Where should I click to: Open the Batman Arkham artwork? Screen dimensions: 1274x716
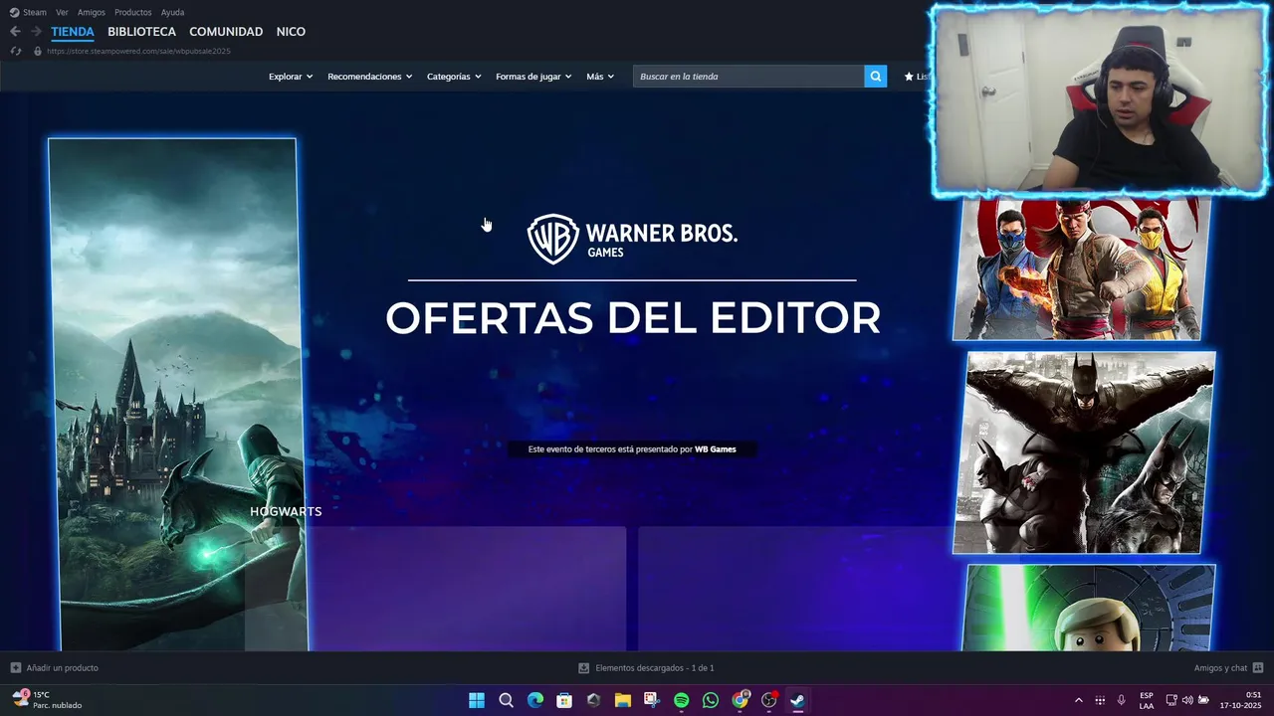click(x=1084, y=452)
